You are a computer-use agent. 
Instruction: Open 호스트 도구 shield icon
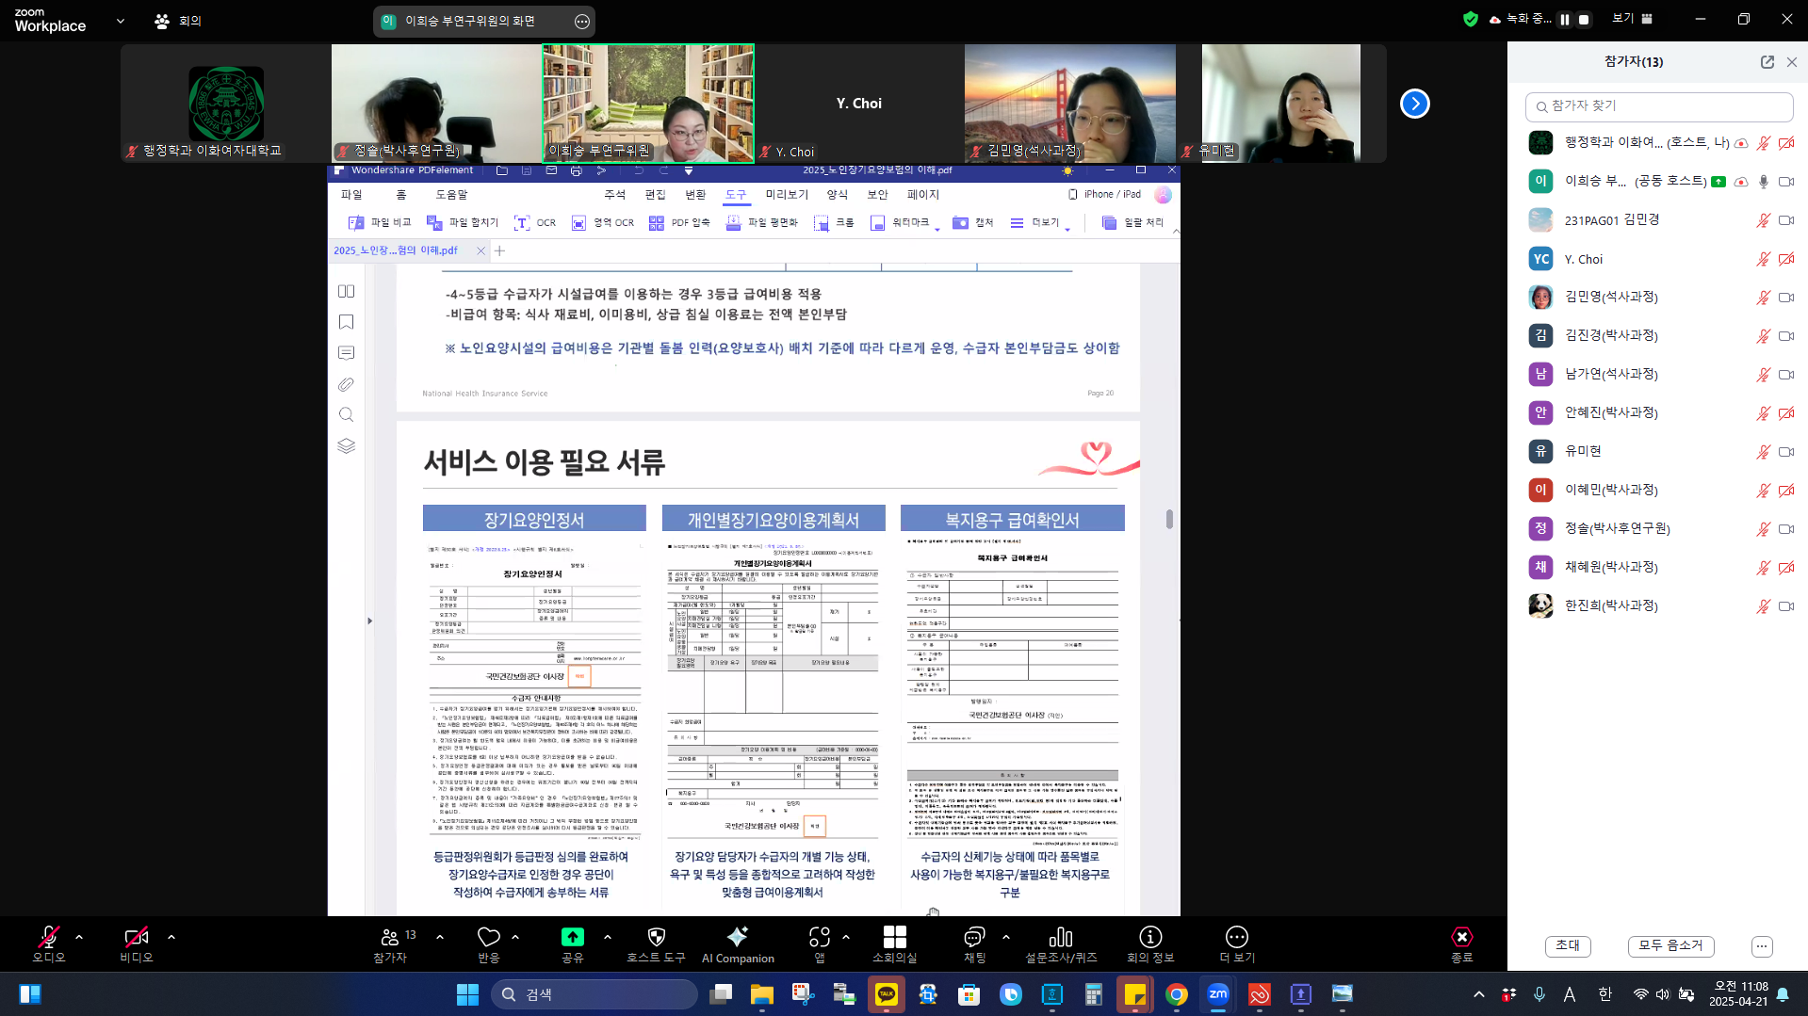click(x=657, y=944)
